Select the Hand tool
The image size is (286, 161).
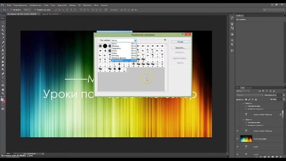pos(3,89)
